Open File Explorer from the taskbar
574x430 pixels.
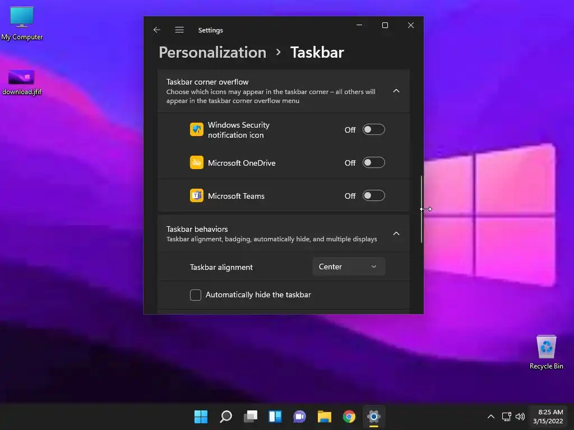[325, 417]
